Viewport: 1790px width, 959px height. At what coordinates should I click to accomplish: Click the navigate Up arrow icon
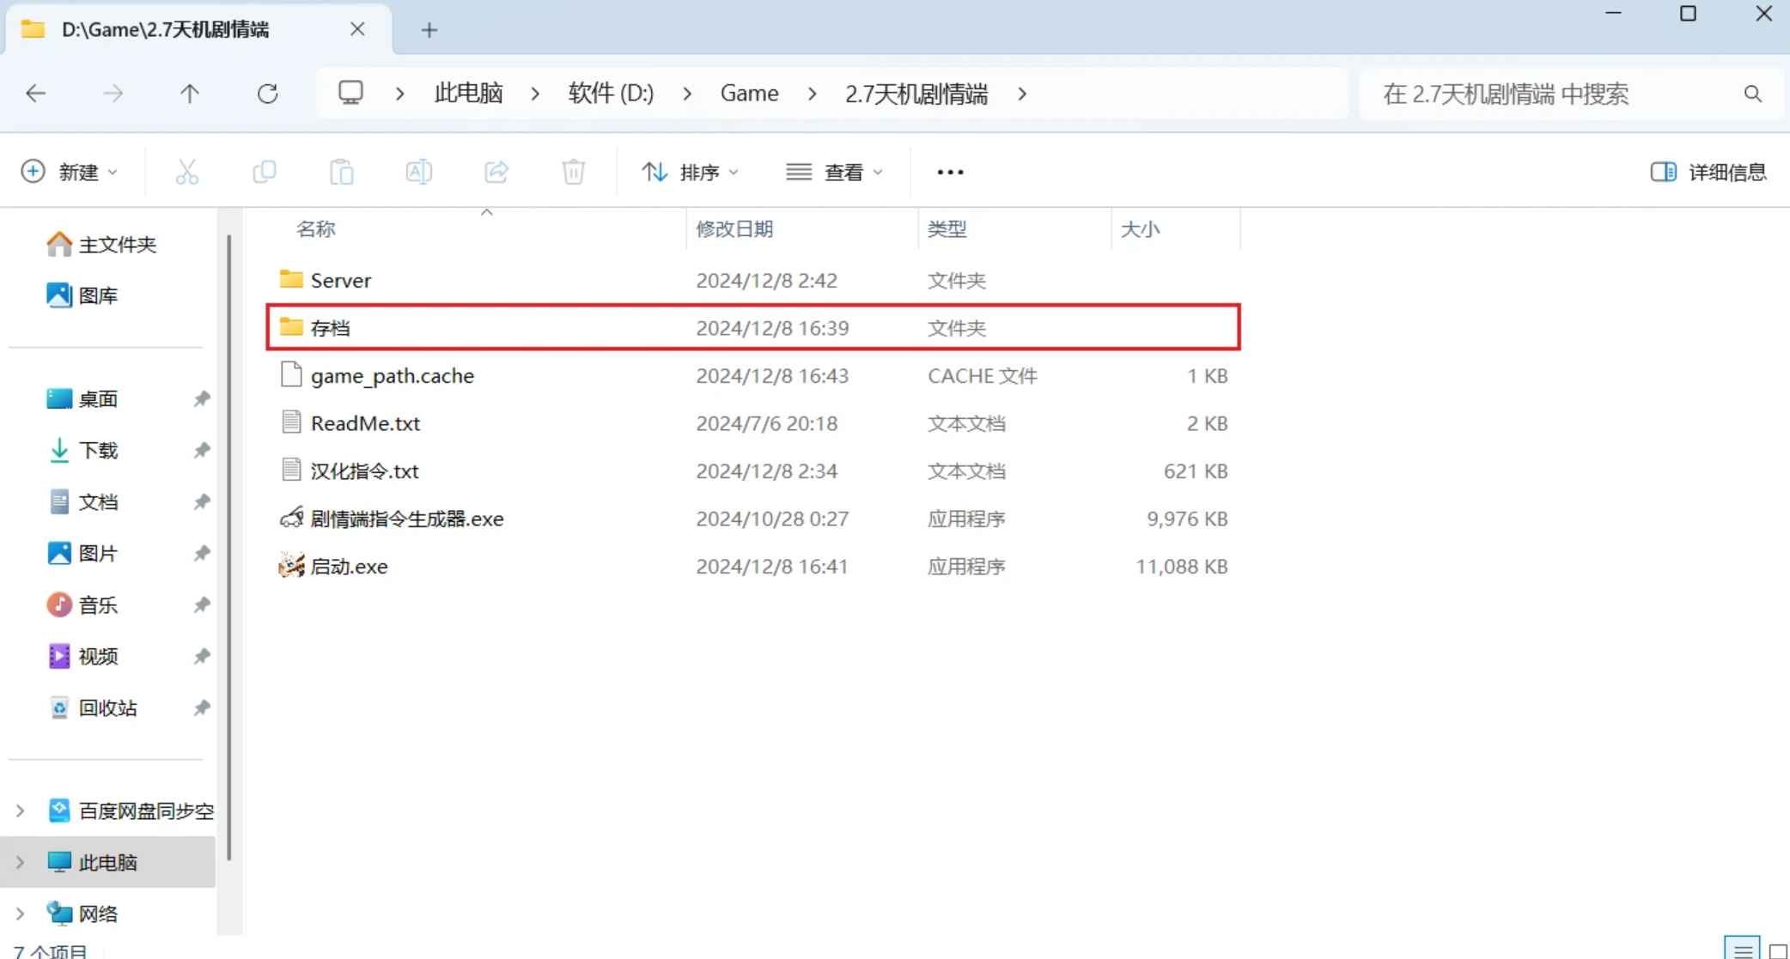coord(190,94)
